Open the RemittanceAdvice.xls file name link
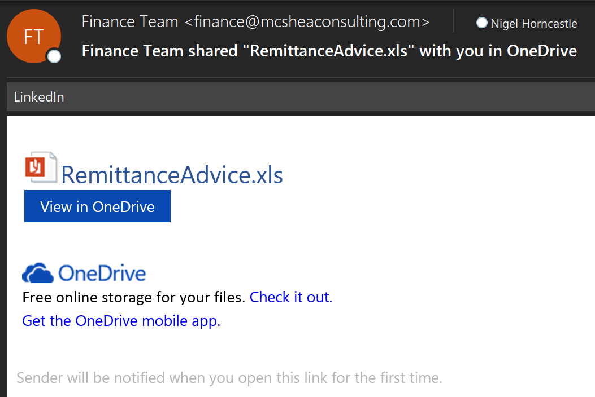 click(172, 175)
